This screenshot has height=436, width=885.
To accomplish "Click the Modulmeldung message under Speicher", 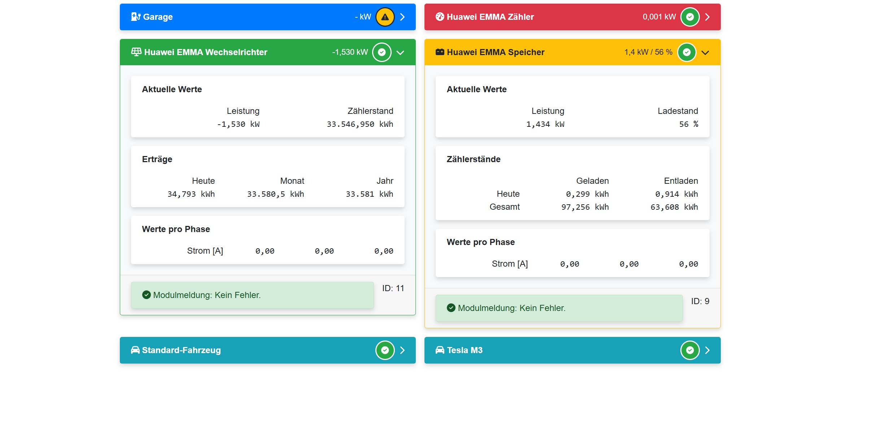I will coord(511,308).
